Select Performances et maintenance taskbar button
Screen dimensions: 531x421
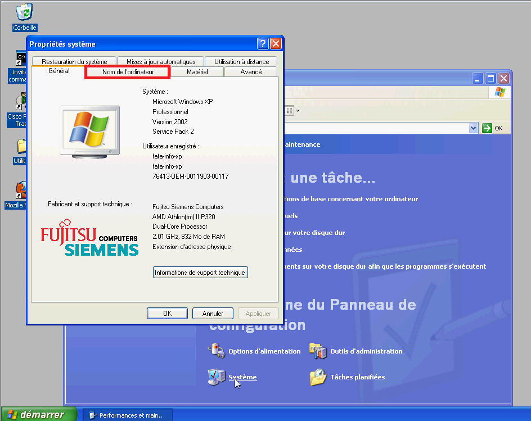tap(127, 415)
